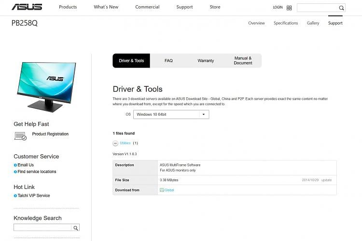Screen dimensions: 362x241
Task: Open the grid icon next to LOGIN
Action: [x=289, y=8]
